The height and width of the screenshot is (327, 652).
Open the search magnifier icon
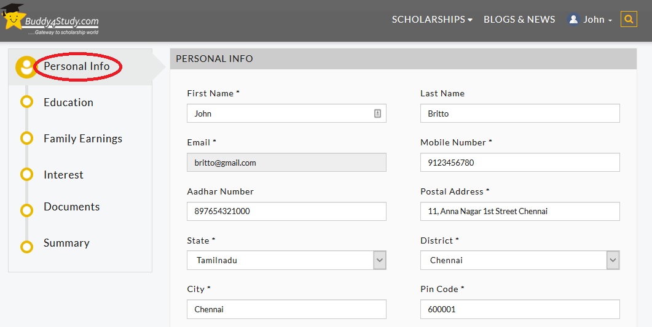[629, 19]
